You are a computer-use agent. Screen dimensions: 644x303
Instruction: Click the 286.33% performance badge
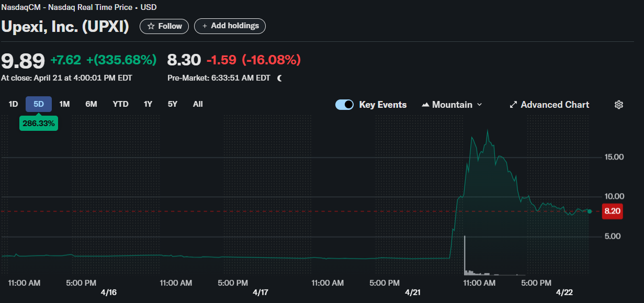click(x=39, y=124)
